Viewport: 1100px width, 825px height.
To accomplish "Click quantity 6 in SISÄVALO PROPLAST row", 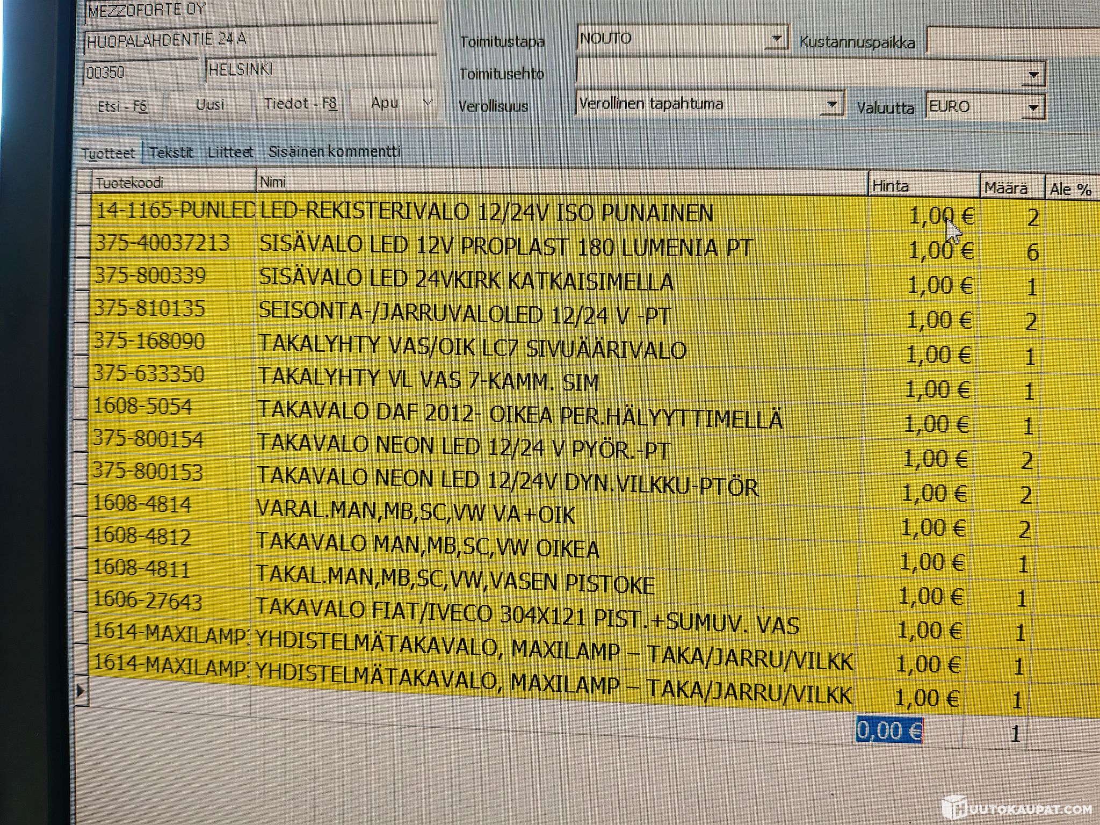I will tap(1032, 252).
